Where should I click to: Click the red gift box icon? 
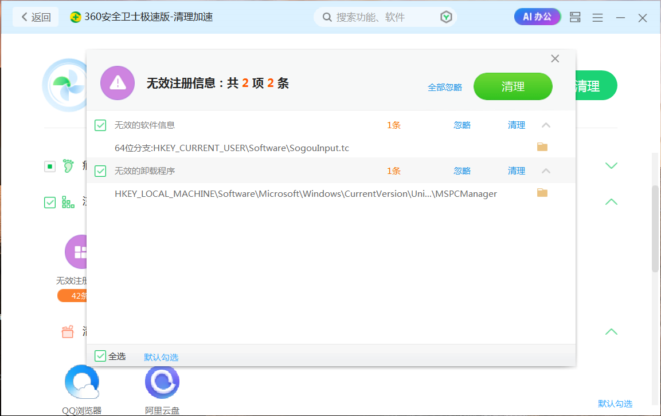[x=68, y=331]
